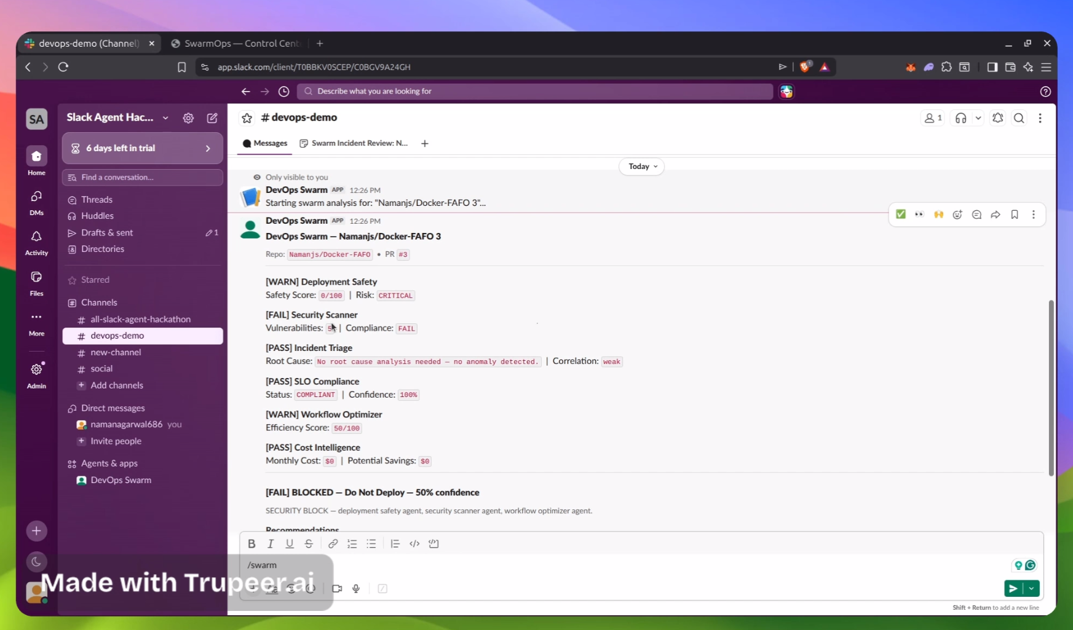Switch to SwarmOps Control Center browser tab
The width and height of the screenshot is (1073, 630).
click(236, 44)
